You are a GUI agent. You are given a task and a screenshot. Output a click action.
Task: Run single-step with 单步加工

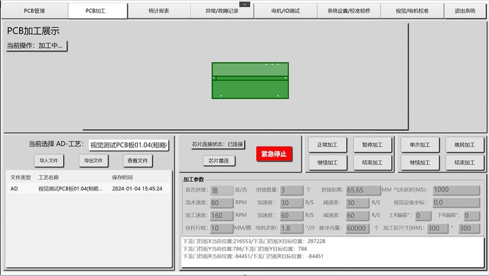(x=420, y=145)
